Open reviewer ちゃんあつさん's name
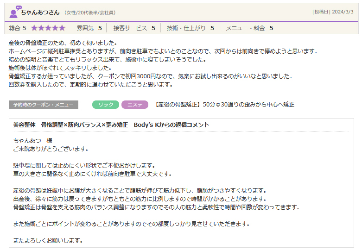 [41, 12]
